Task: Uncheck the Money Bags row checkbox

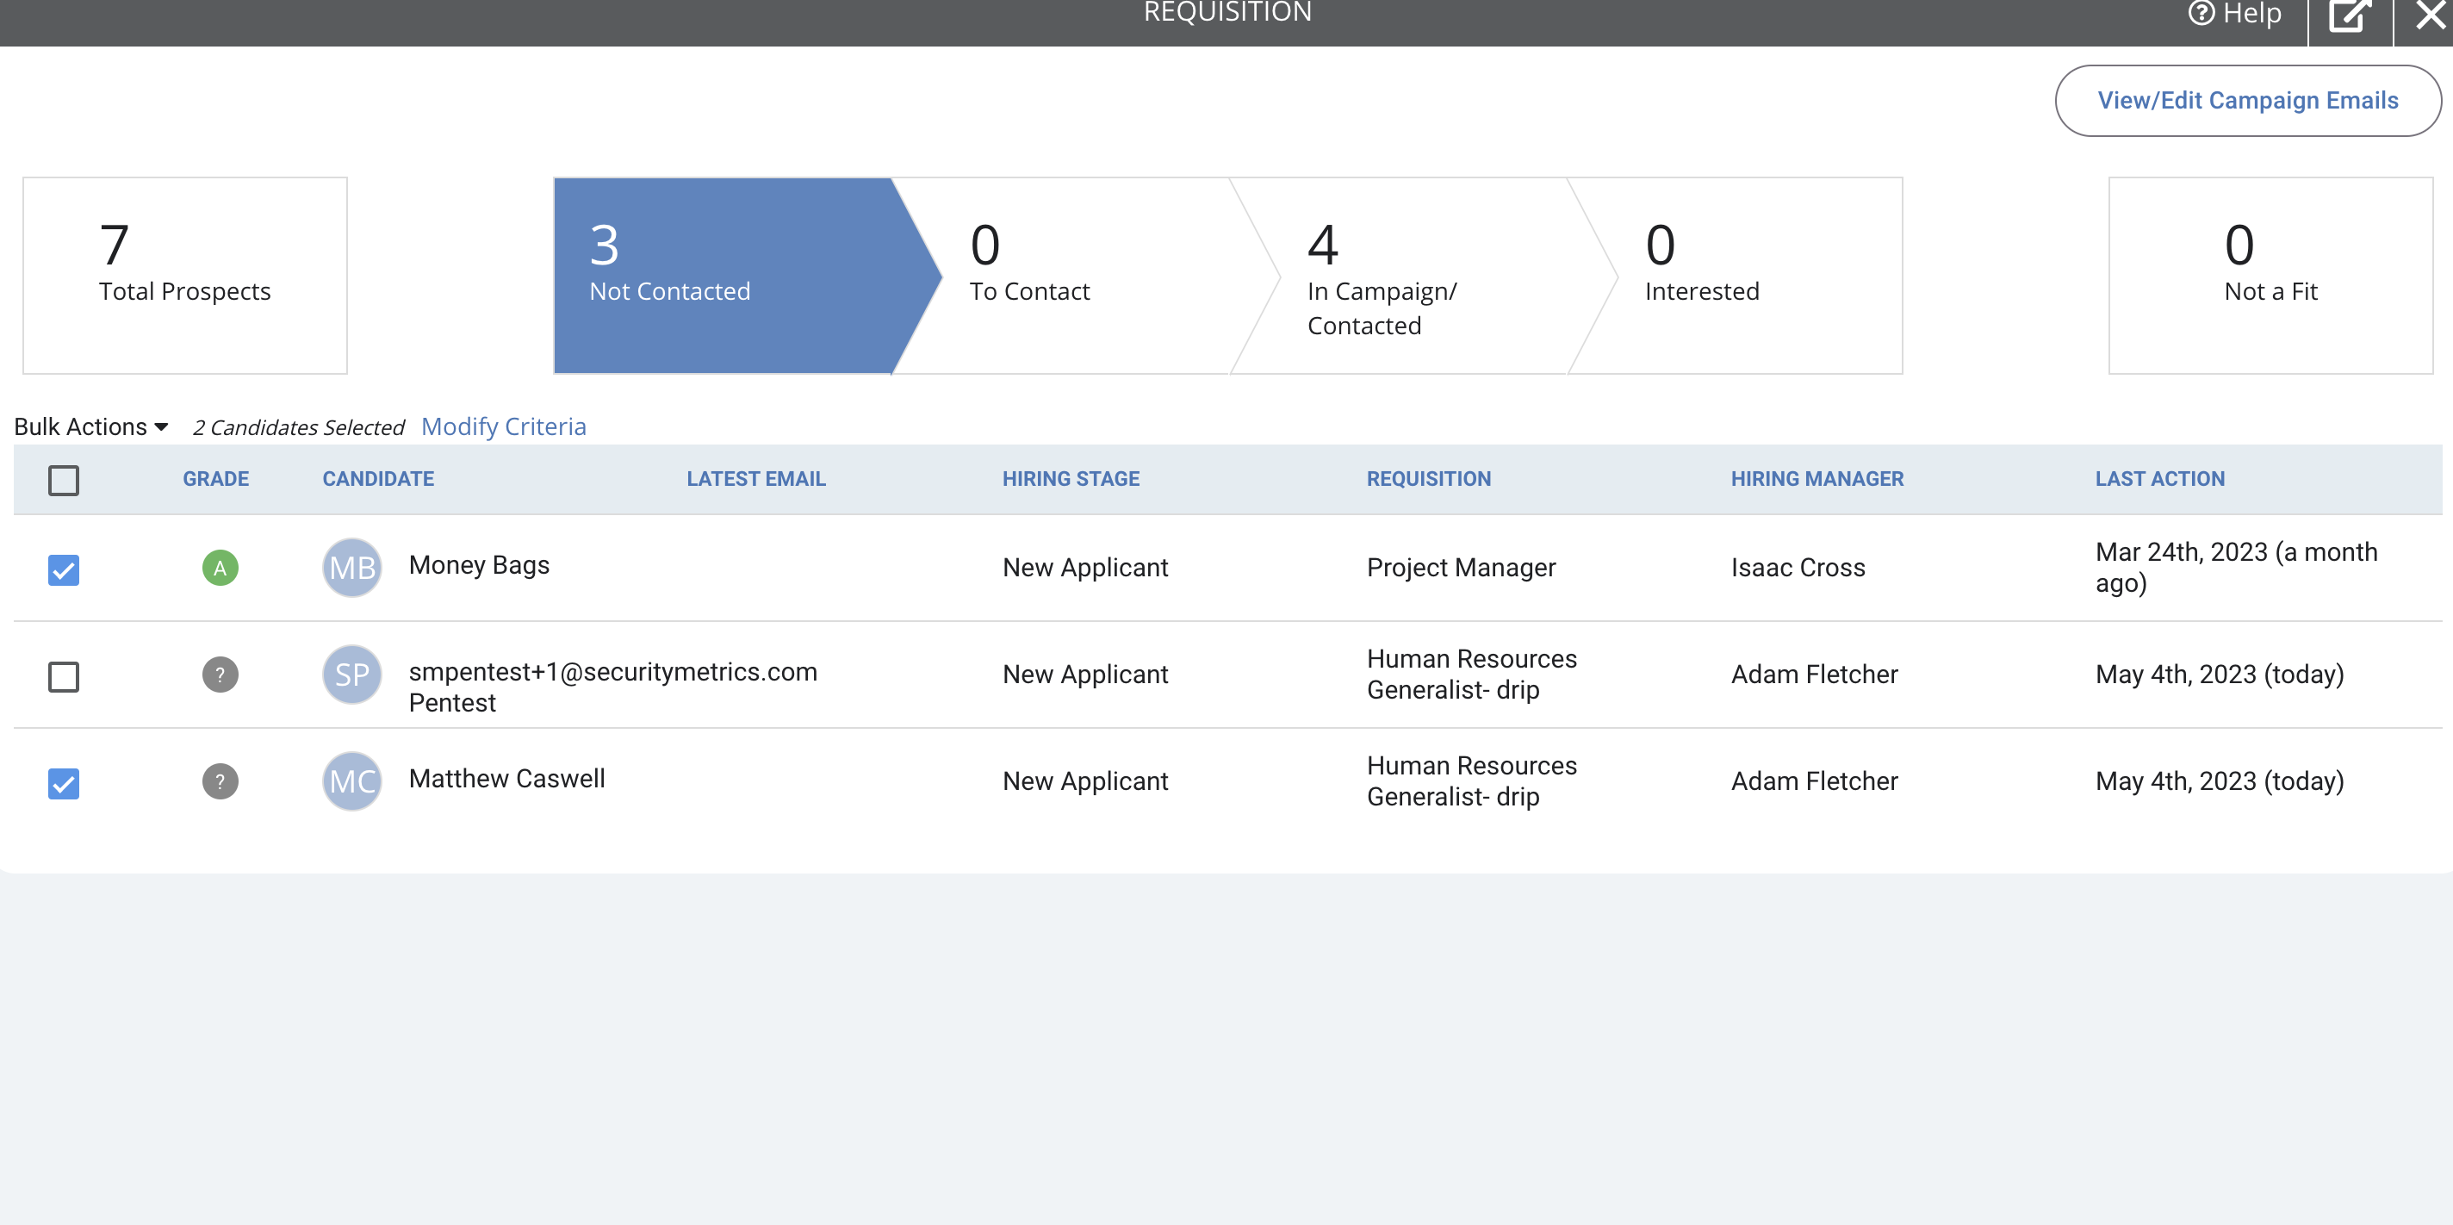Action: [64, 569]
